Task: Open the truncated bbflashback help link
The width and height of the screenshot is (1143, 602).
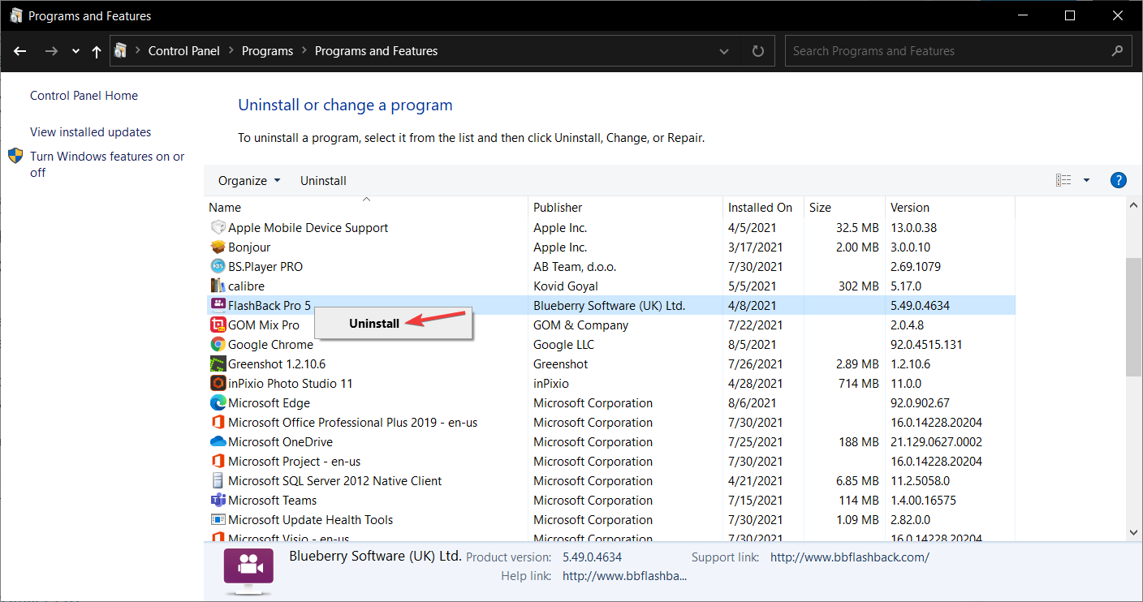Action: (x=624, y=576)
